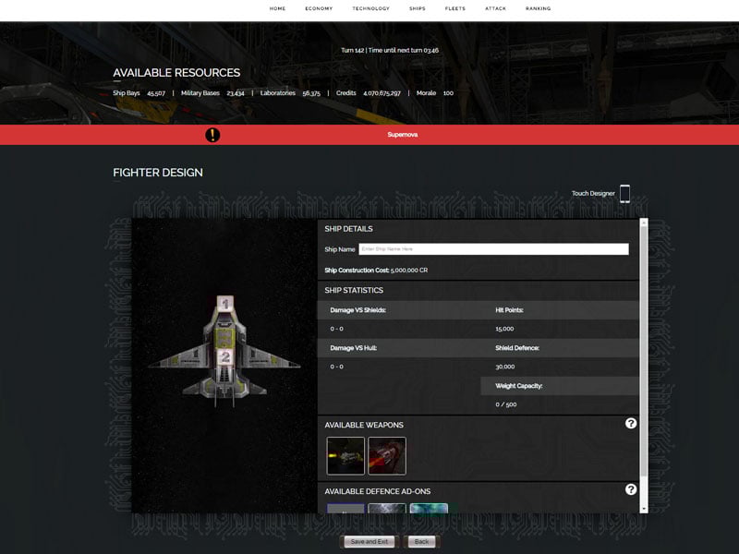Image resolution: width=739 pixels, height=554 pixels.
Task: Select the first laser weapon icon
Action: 344,453
